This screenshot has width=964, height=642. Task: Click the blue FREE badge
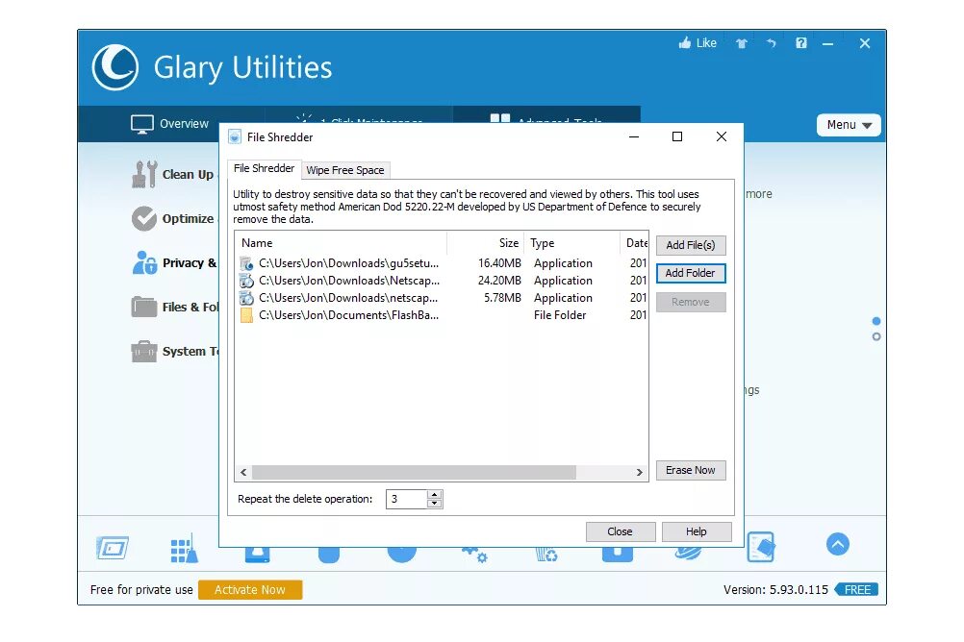856,590
